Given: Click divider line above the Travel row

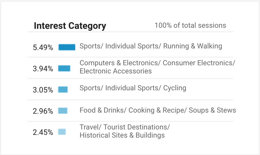Looking at the screenshot, I should pos(130,121).
